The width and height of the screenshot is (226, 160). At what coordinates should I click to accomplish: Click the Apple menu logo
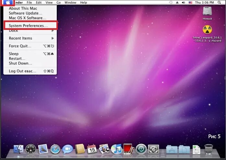[x=8, y=3]
